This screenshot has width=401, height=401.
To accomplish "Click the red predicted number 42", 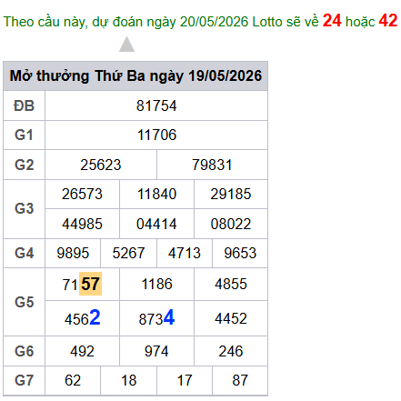I will (x=388, y=21).
